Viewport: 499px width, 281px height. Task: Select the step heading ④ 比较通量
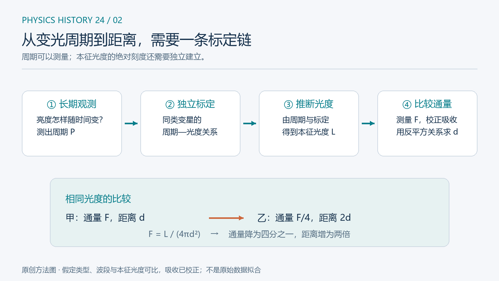(427, 104)
